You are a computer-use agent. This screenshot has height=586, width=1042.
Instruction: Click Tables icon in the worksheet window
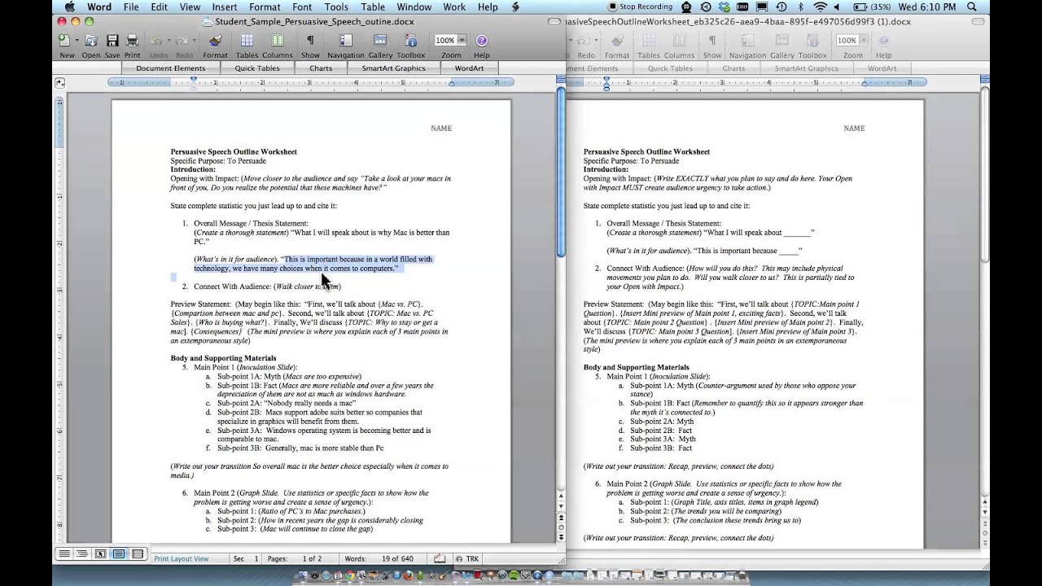click(649, 41)
